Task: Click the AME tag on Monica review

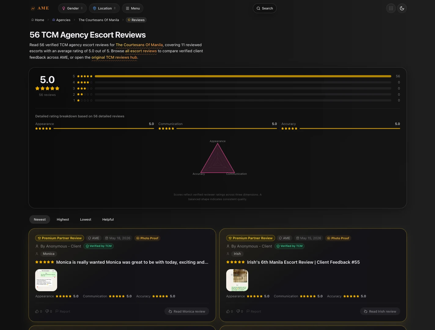Action: point(94,238)
